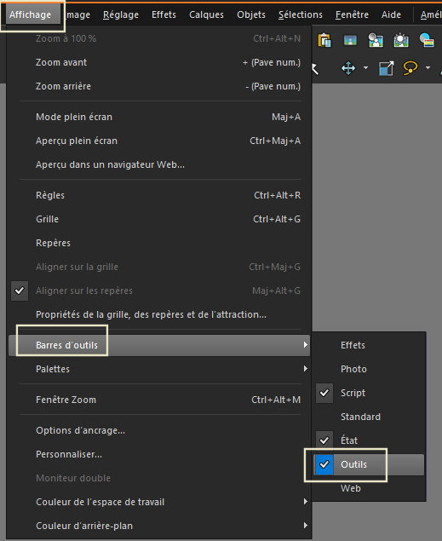Select the yellow lasso selection tool
This screenshot has width=442, height=541.
tap(410, 68)
